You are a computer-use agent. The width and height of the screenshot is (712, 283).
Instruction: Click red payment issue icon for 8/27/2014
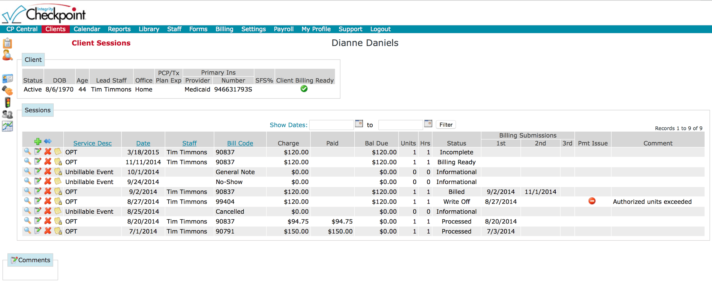592,201
